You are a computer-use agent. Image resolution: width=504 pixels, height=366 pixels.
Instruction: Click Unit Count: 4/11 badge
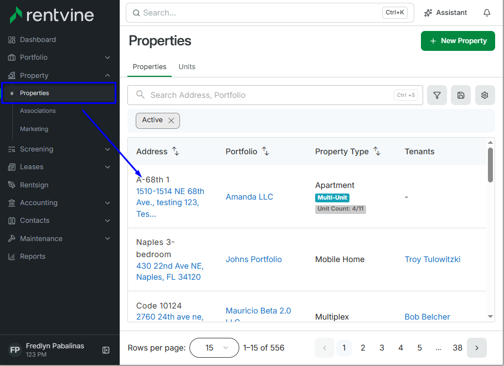coord(341,209)
